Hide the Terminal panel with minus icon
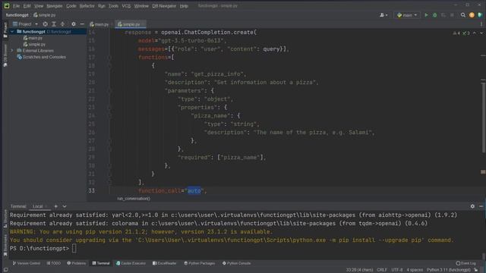486x273 pixels. (x=481, y=206)
